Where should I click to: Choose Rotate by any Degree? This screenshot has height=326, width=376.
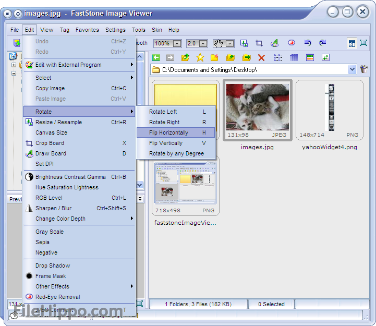pos(176,153)
